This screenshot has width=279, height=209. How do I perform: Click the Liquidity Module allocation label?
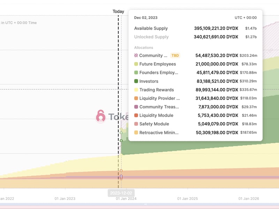(156, 115)
